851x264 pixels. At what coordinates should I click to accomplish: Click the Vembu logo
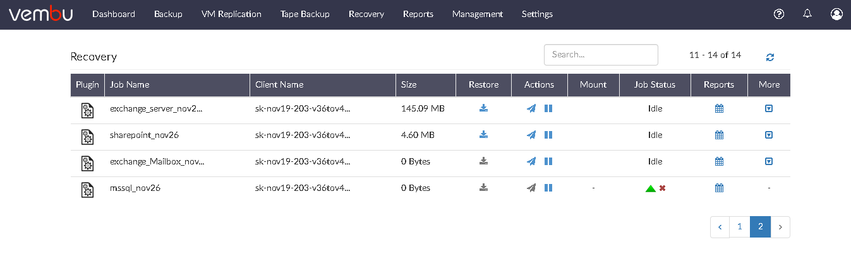click(x=40, y=14)
